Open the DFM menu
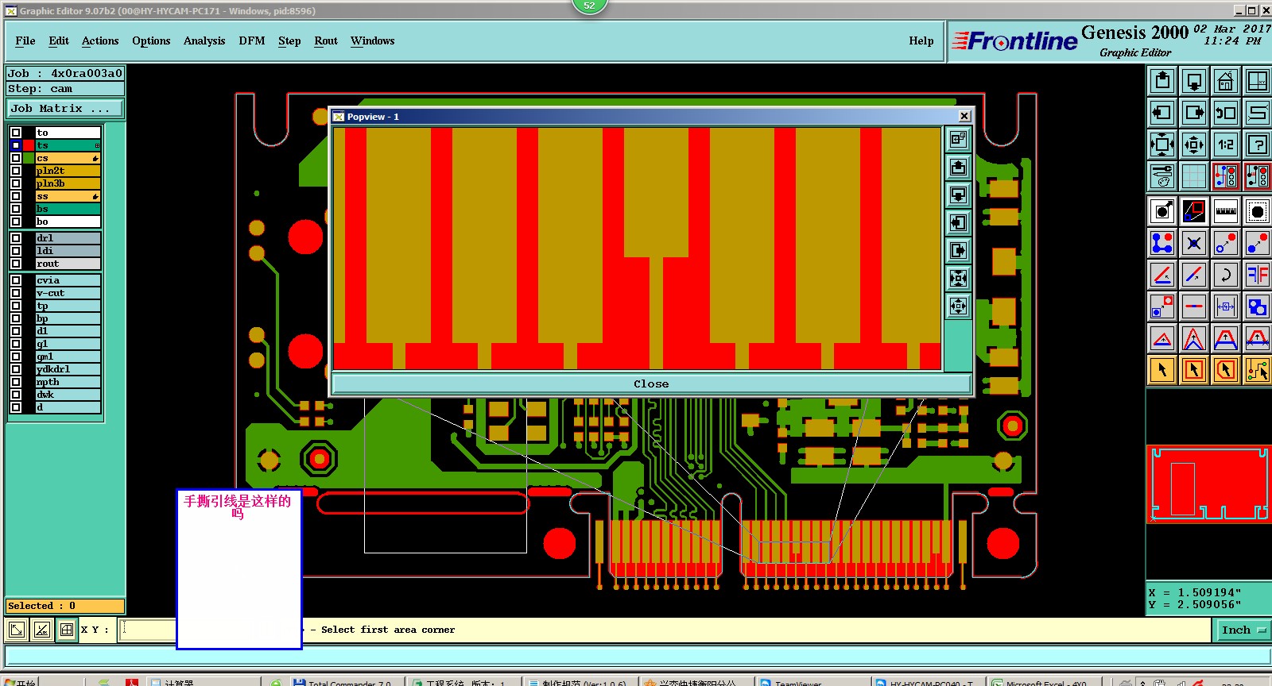1272x686 pixels. coord(252,40)
